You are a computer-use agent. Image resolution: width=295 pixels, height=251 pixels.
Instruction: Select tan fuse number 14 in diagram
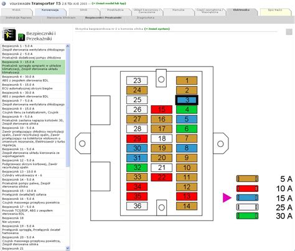point(187,206)
